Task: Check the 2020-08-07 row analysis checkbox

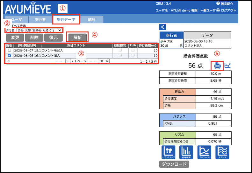Action: click(x=10, y=50)
